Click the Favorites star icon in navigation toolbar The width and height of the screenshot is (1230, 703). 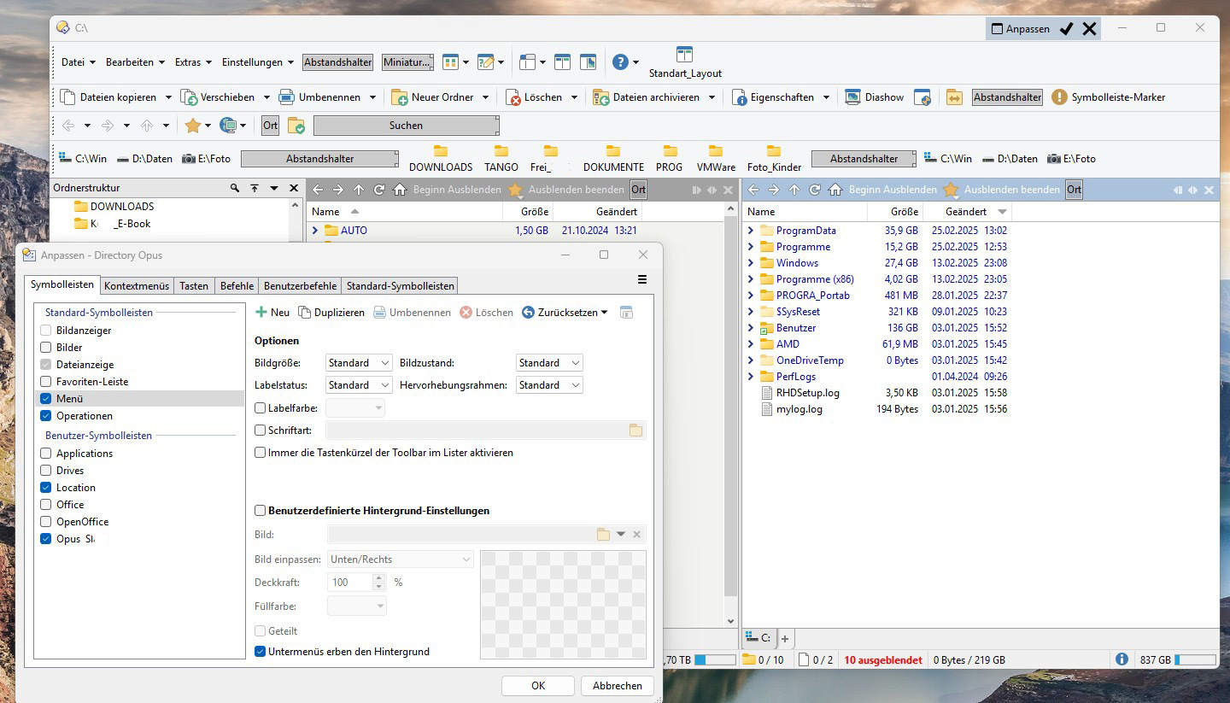pos(193,126)
